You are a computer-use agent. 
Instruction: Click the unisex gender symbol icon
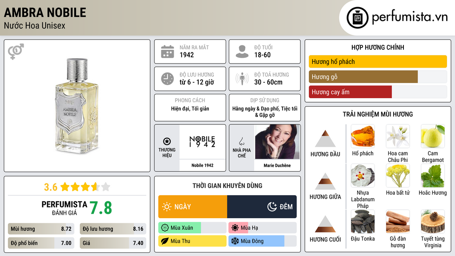tap(16, 52)
